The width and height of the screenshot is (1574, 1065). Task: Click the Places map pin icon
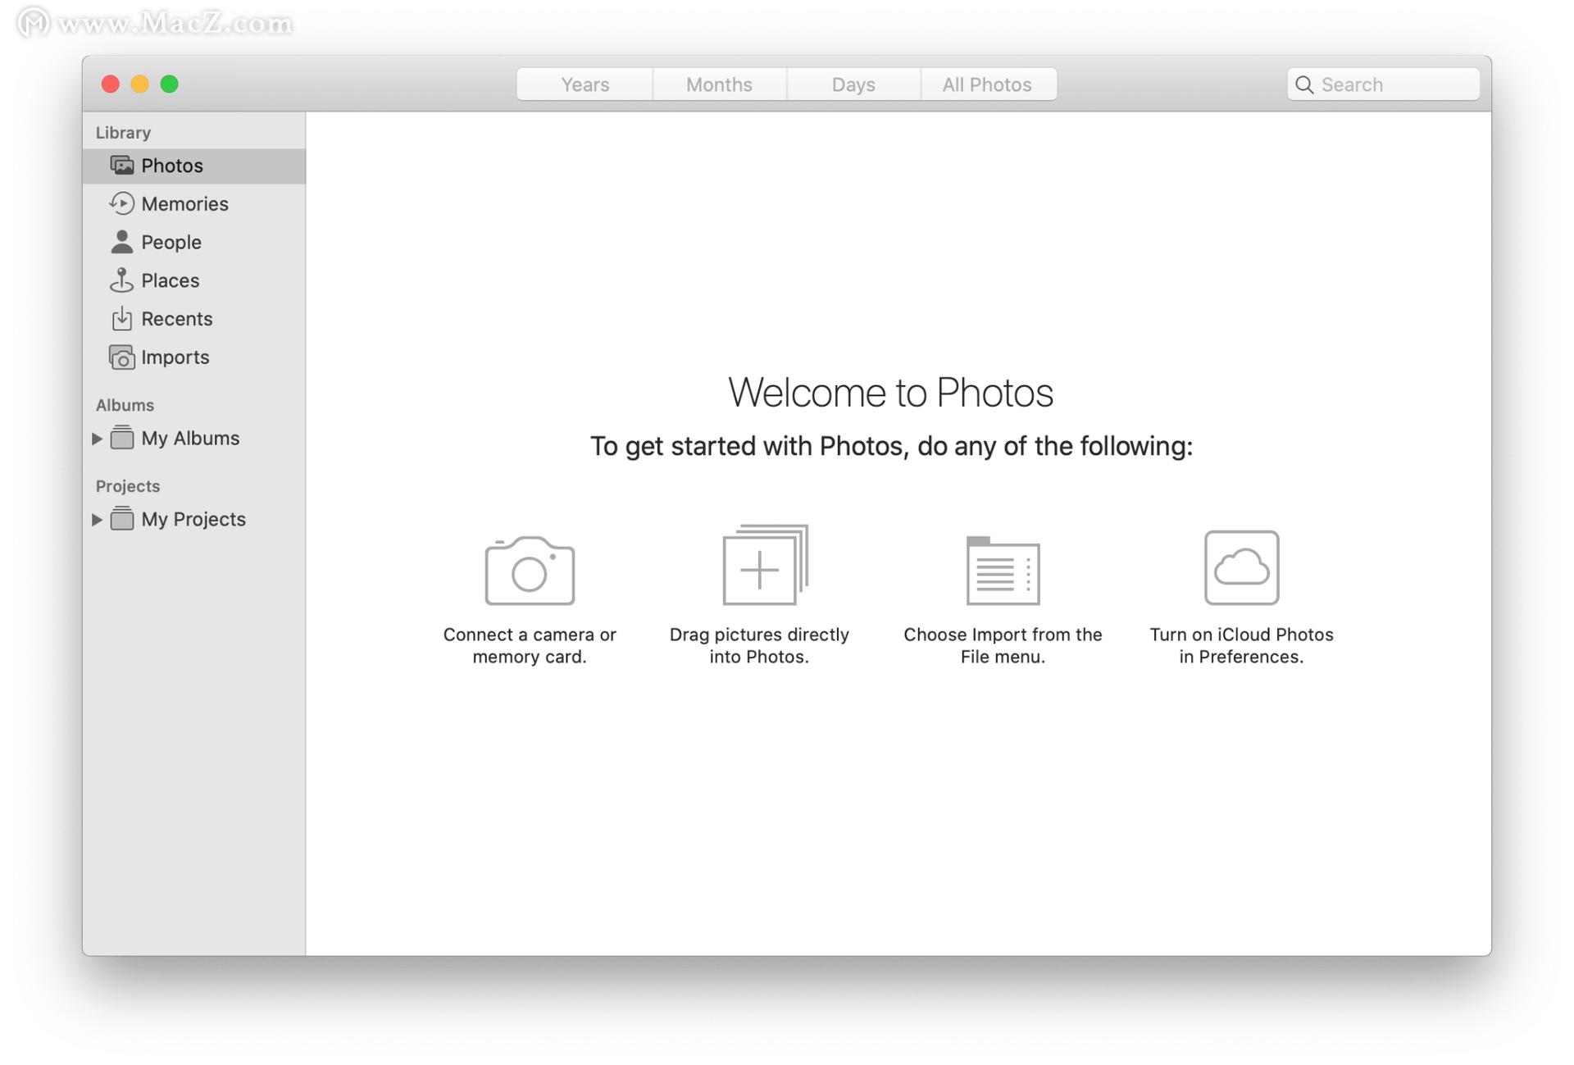coord(122,280)
